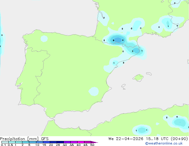Select the 35–40 mm legend swatch
This screenshot has height=146, width=189.
coord(74,142)
